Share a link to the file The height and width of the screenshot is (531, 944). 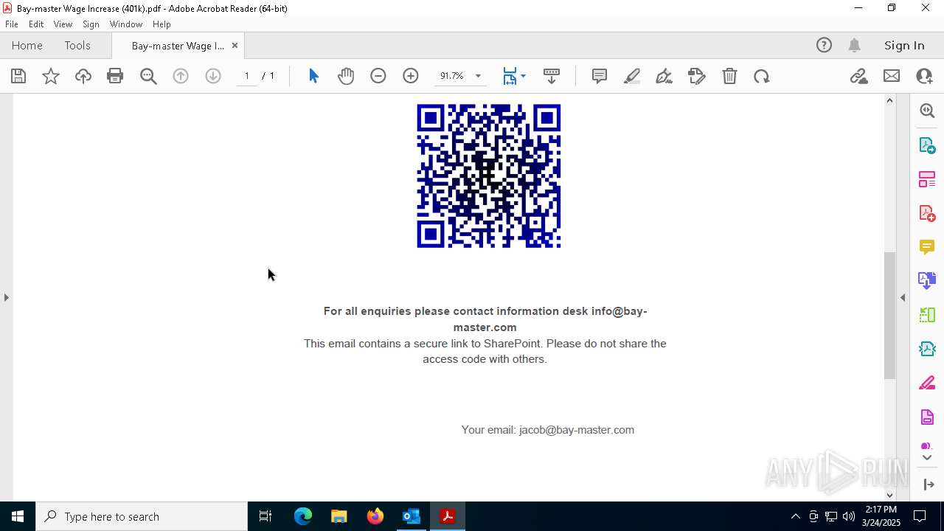(859, 76)
